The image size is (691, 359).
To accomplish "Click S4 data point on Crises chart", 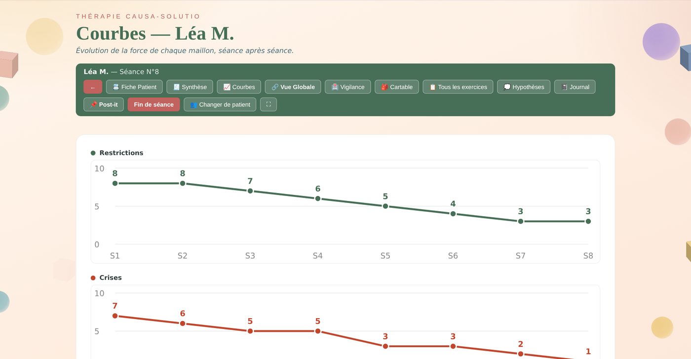I will (318, 331).
